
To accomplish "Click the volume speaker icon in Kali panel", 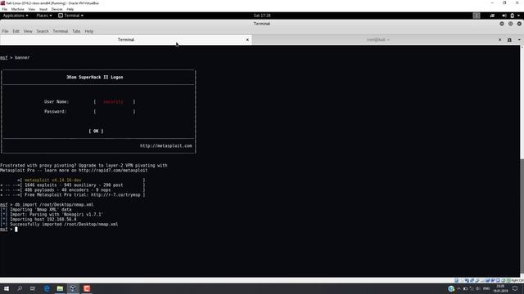I will pyautogui.click(x=504, y=16).
